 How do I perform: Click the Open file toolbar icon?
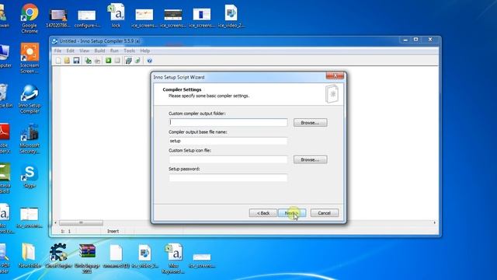coord(67,61)
